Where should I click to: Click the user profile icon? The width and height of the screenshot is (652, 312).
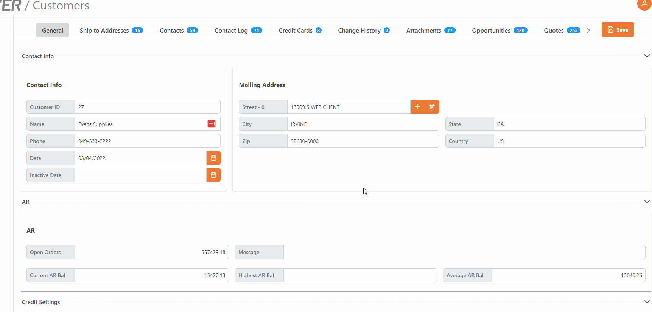click(644, 5)
